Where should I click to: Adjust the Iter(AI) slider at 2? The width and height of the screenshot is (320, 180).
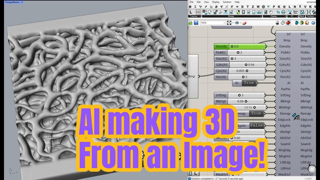[x=246, y=77]
